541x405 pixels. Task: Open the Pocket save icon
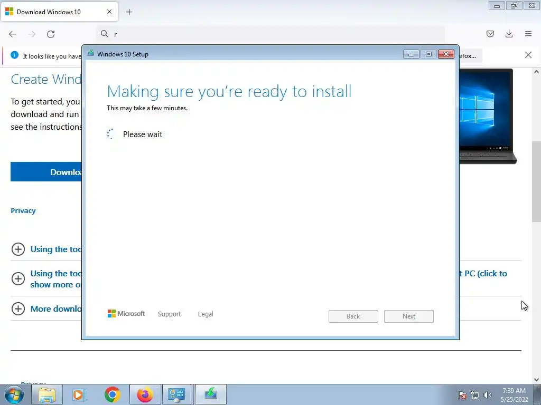pos(490,34)
